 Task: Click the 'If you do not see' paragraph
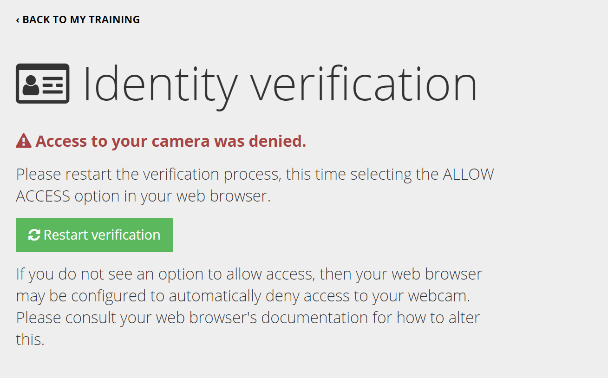coord(249,306)
